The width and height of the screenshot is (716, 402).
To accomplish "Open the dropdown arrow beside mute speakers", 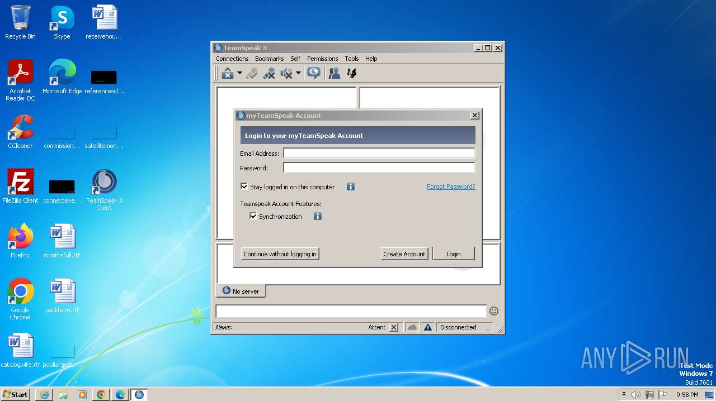I will (x=298, y=73).
